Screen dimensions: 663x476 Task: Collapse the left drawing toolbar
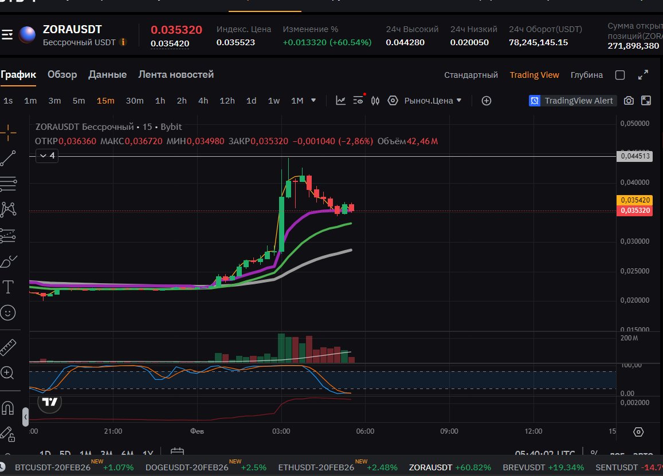point(25,417)
